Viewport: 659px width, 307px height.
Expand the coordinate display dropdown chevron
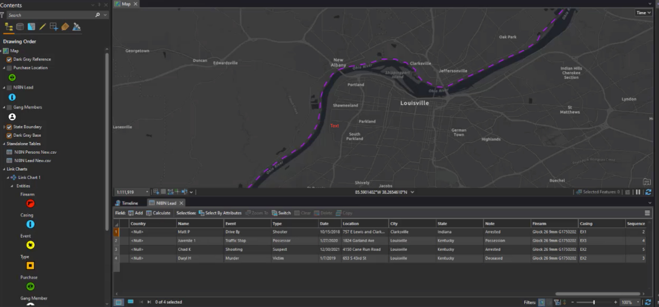[x=413, y=192]
